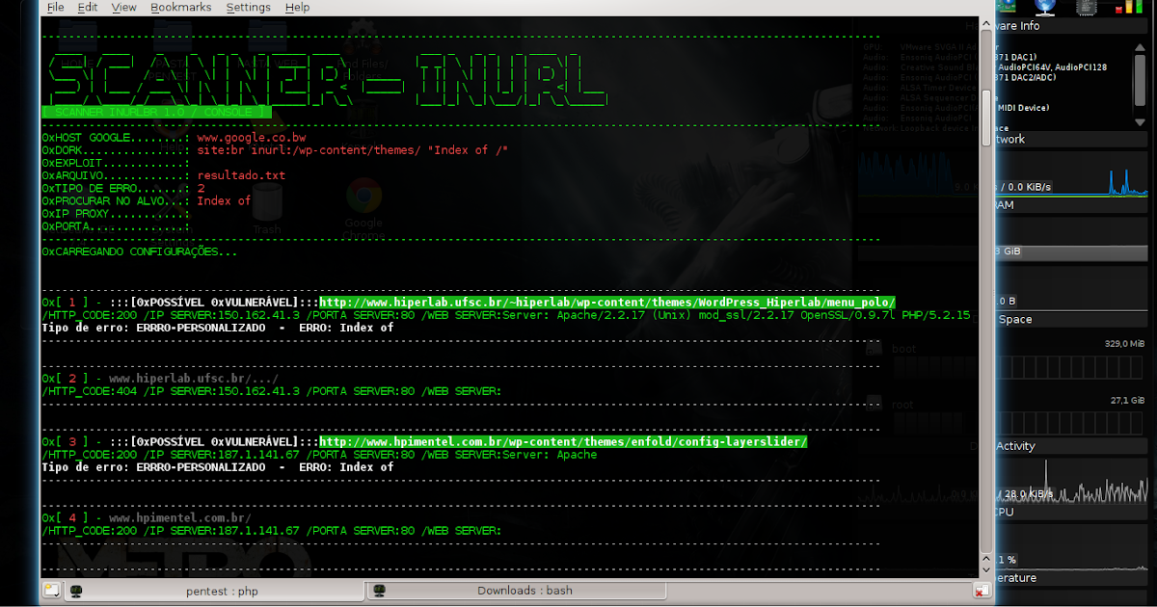This screenshot has width=1157, height=607.
Task: Click the green audio level meter bar
Action: pyautogui.click(x=1139, y=7)
